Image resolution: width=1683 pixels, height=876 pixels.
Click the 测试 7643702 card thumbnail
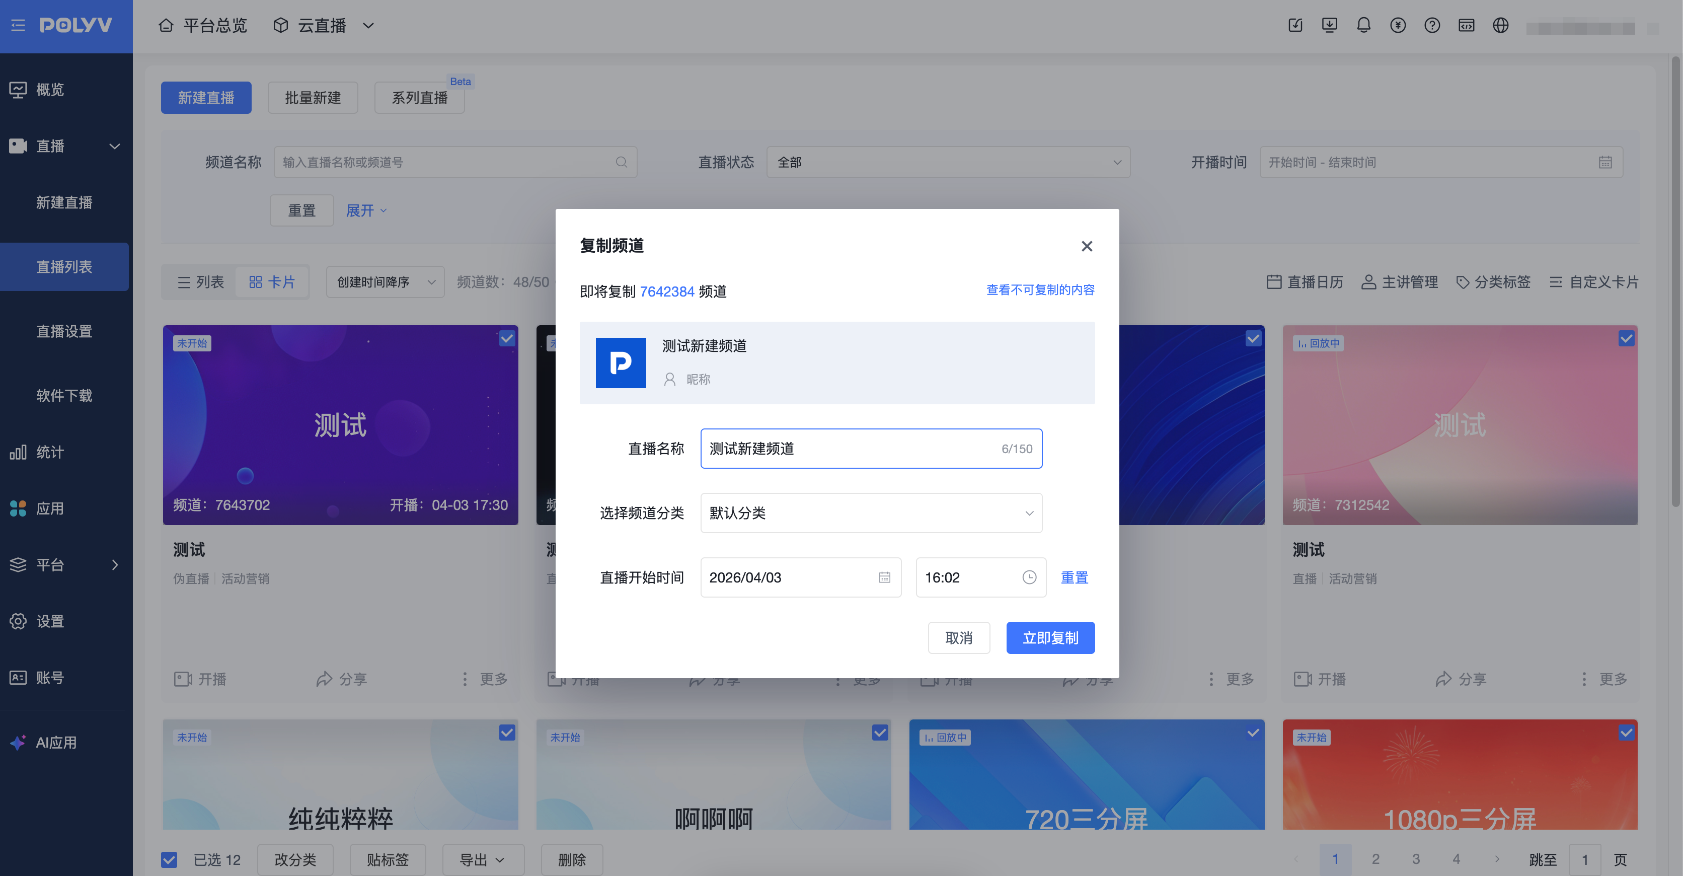coord(340,425)
